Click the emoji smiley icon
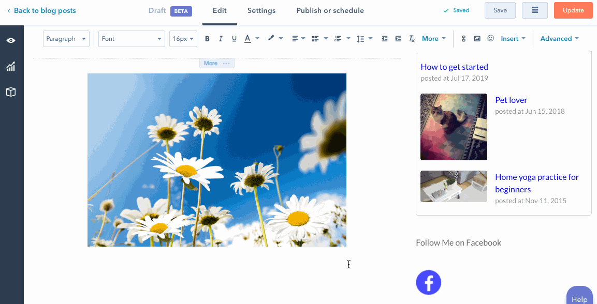The height and width of the screenshot is (304, 597). (x=491, y=38)
